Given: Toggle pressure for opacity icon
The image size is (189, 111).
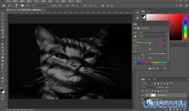Looking at the screenshot, I should click(x=68, y=6).
